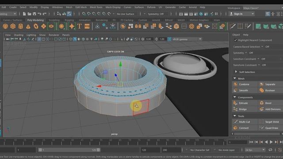Click the SVG import shelf icon
The width and height of the screenshot is (283, 159).
click(87, 26)
